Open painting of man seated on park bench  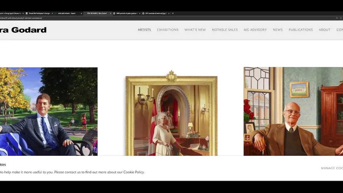[x=49, y=112]
